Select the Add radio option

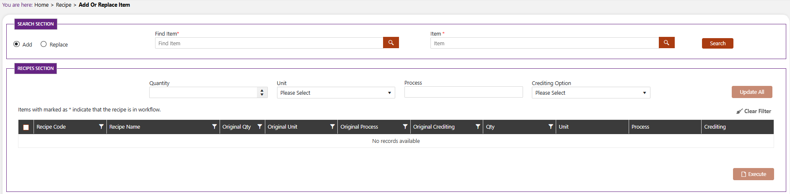pos(17,44)
